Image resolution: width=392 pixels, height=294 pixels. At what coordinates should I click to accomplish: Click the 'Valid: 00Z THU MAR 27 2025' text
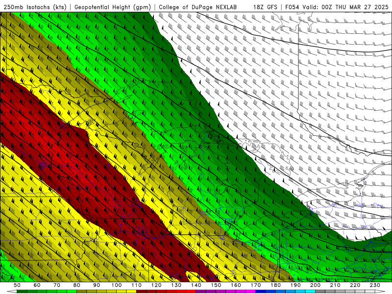point(345,7)
